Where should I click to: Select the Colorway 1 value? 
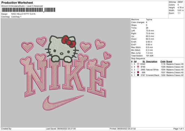click(16, 17)
